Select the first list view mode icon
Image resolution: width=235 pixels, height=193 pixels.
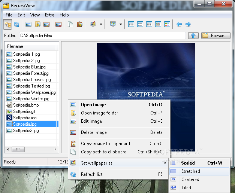point(131,24)
